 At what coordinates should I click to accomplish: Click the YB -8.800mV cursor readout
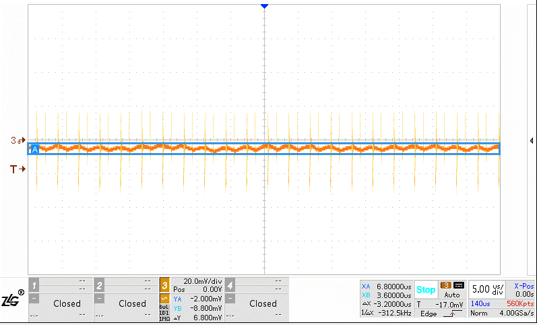[x=197, y=308]
